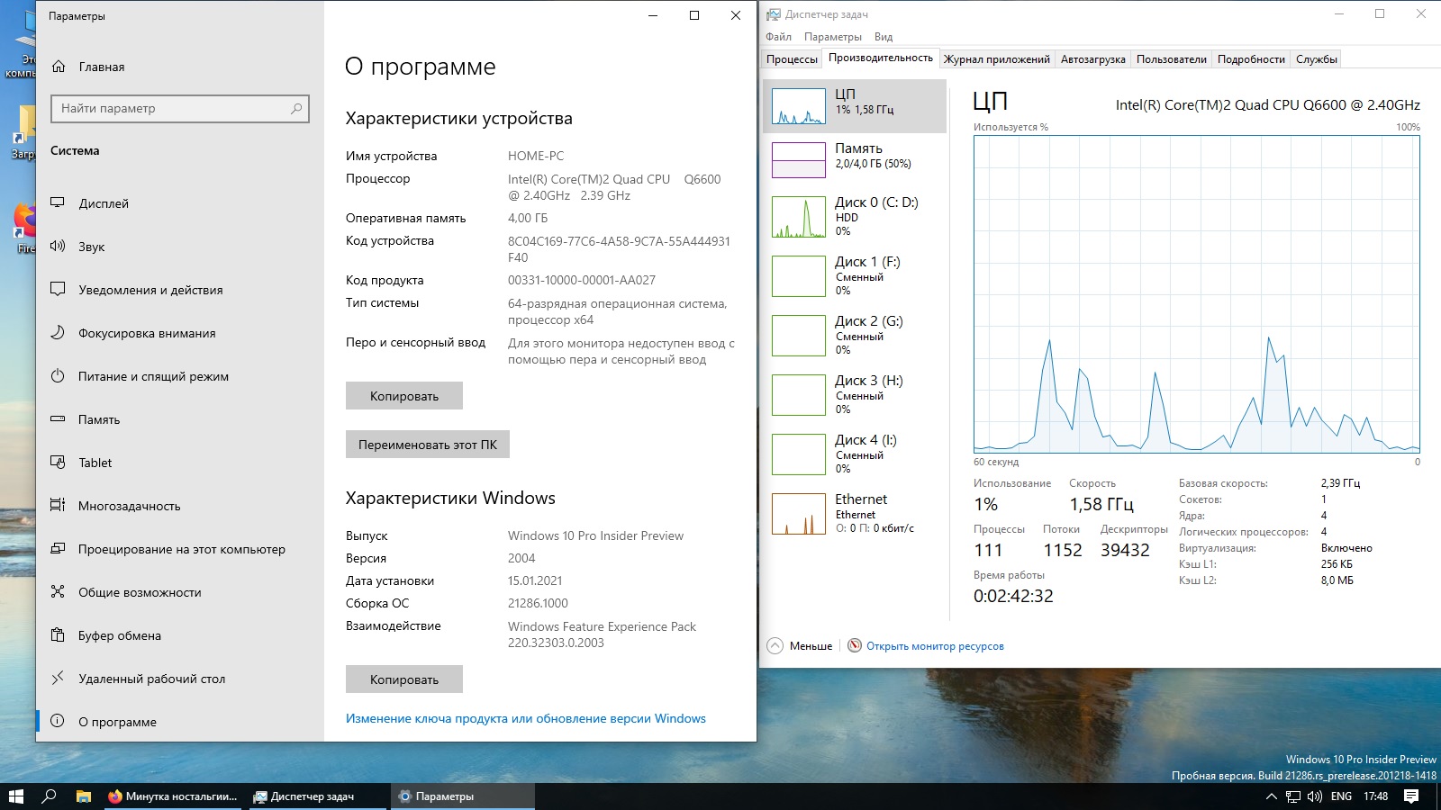Open Home icon in Settings sidebar

coord(59,67)
